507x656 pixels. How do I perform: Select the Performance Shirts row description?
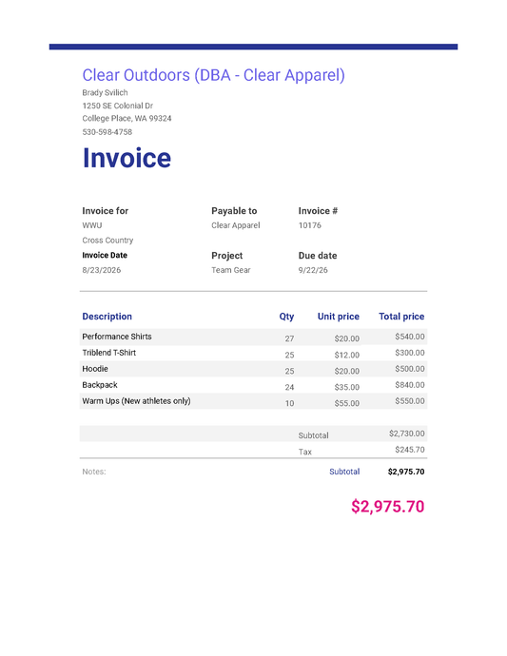(x=117, y=337)
